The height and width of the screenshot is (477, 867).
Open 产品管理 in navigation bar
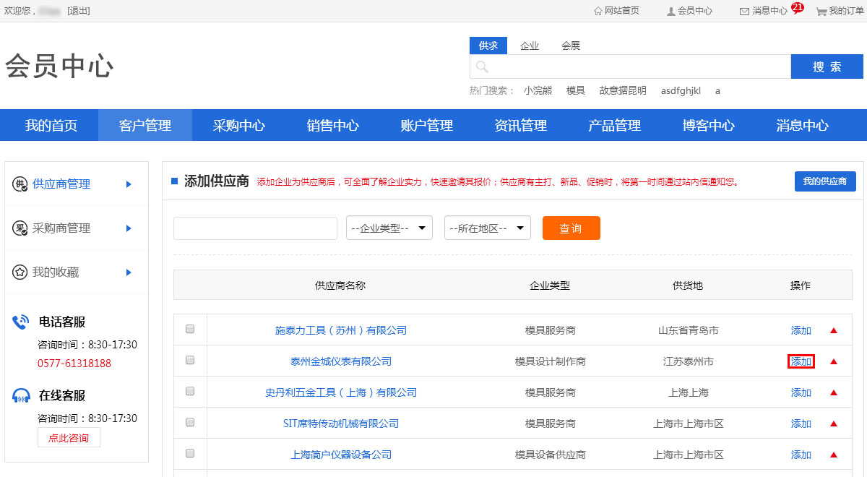[x=615, y=125]
